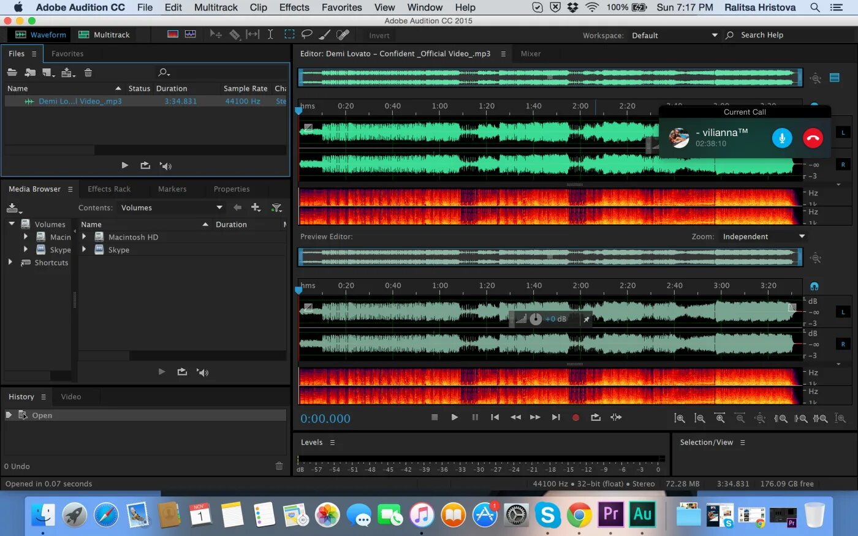
Task: Switch to the Effects Rack tab
Action: click(x=109, y=189)
